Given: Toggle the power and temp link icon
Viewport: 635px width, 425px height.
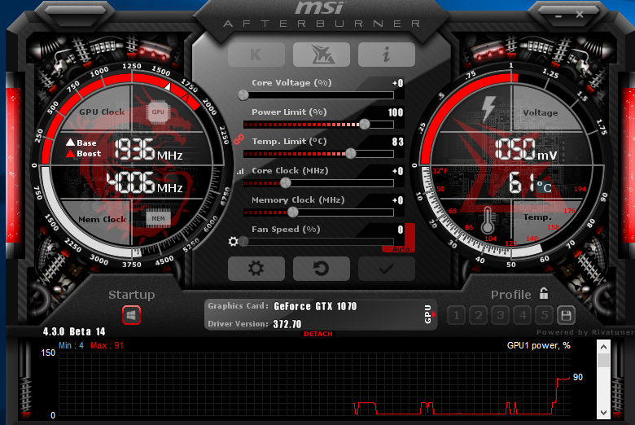Looking at the screenshot, I should [x=239, y=140].
